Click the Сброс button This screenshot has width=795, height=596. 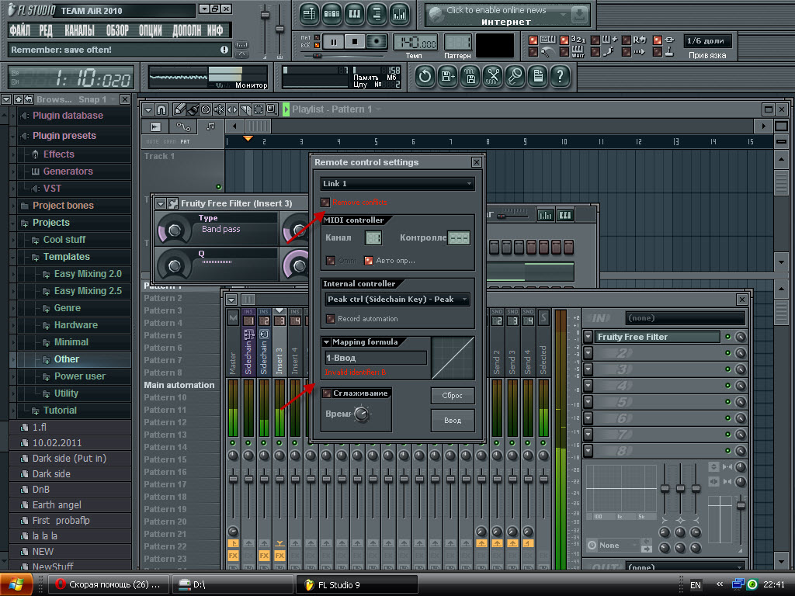(x=453, y=396)
